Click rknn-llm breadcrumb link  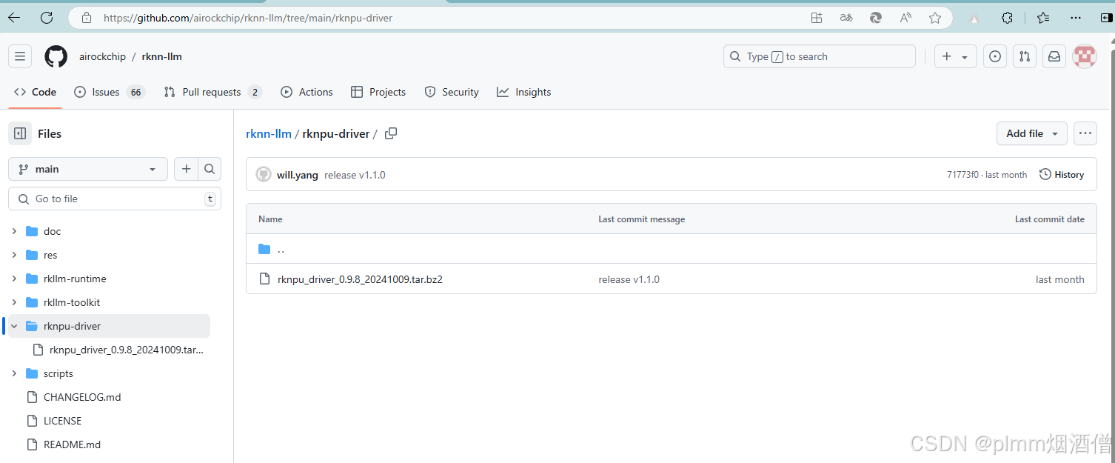269,133
